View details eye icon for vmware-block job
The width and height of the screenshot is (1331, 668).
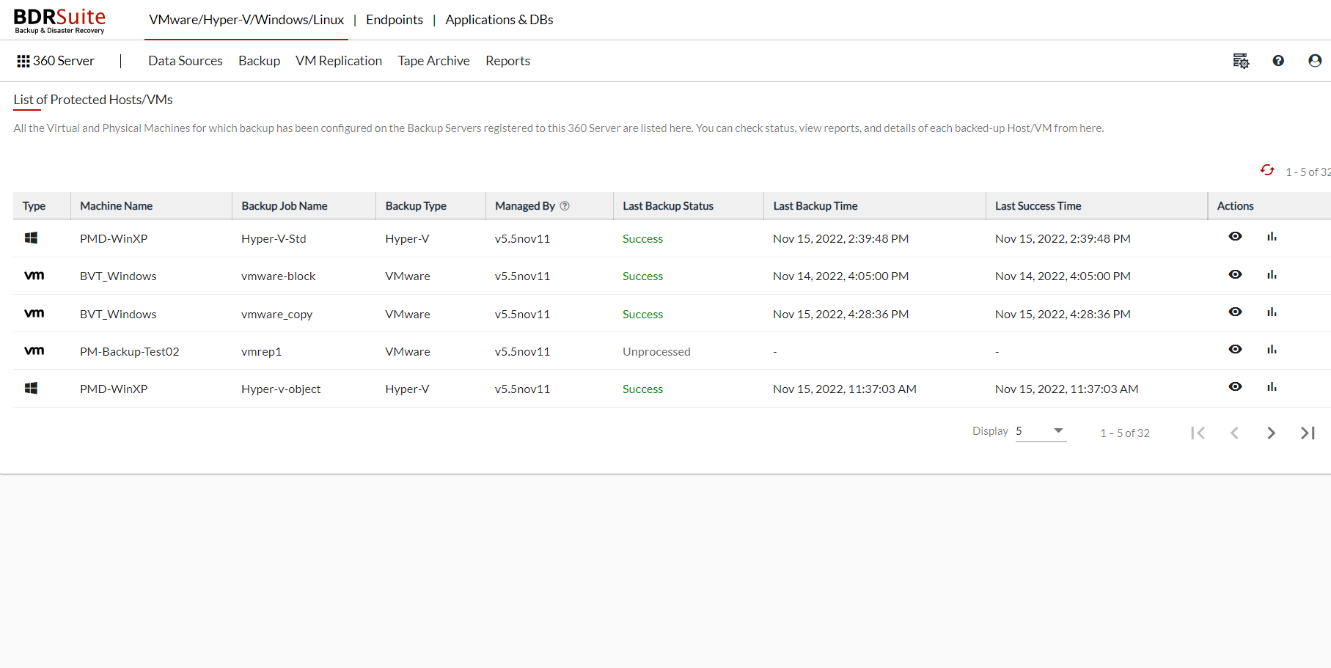1235,274
